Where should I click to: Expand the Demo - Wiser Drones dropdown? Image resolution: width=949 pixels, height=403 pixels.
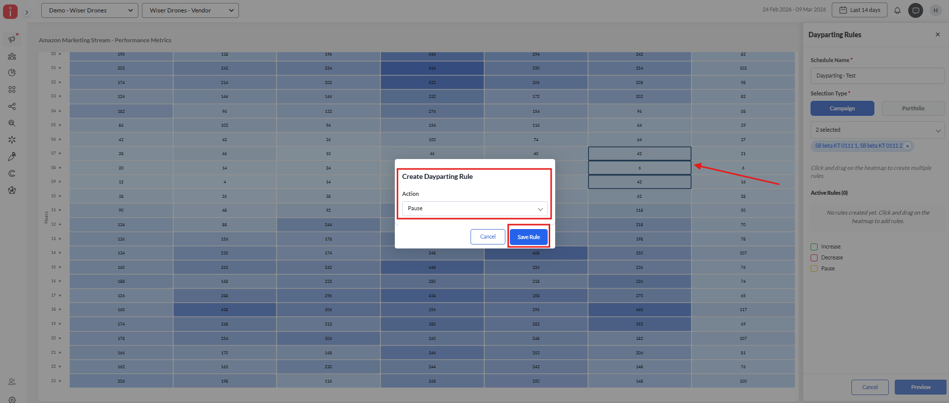coord(90,10)
